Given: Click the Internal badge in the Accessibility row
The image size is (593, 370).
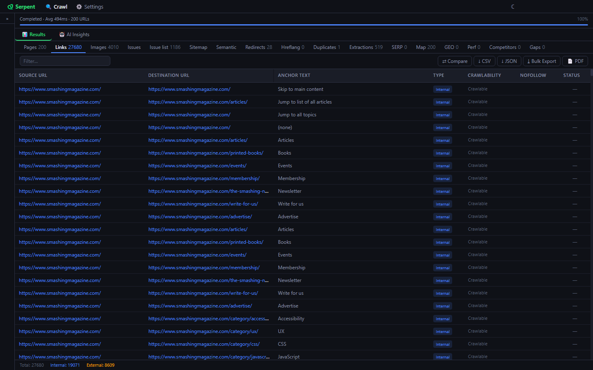Looking at the screenshot, I should (443, 319).
